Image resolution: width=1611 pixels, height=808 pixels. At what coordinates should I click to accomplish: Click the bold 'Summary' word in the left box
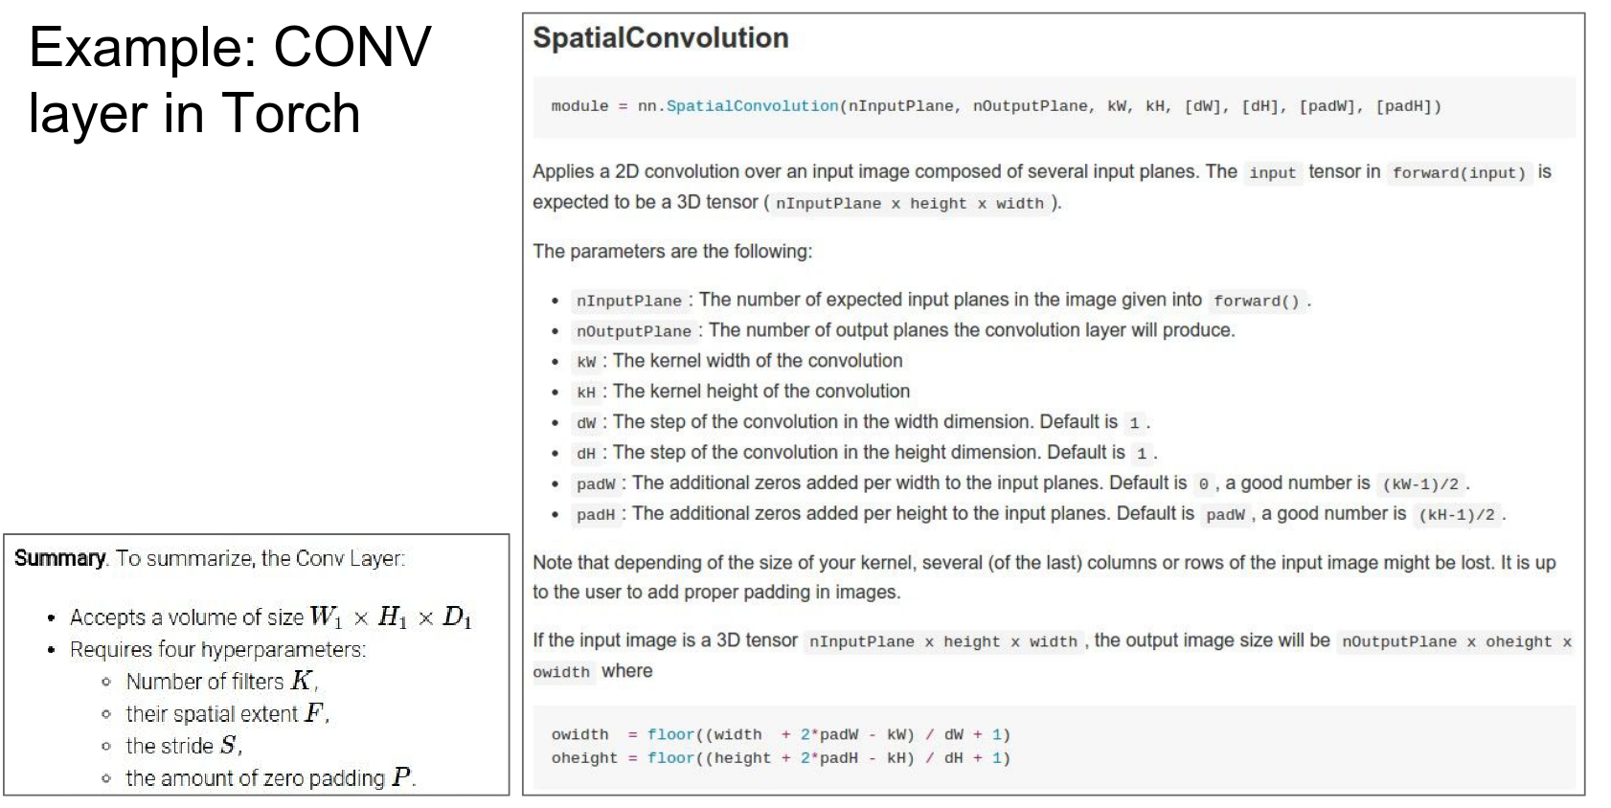point(59,558)
